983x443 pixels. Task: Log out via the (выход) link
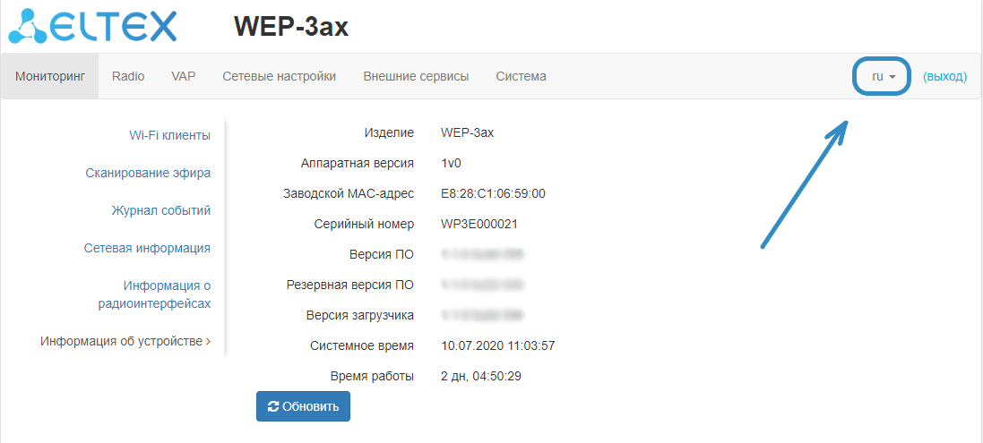(x=944, y=77)
